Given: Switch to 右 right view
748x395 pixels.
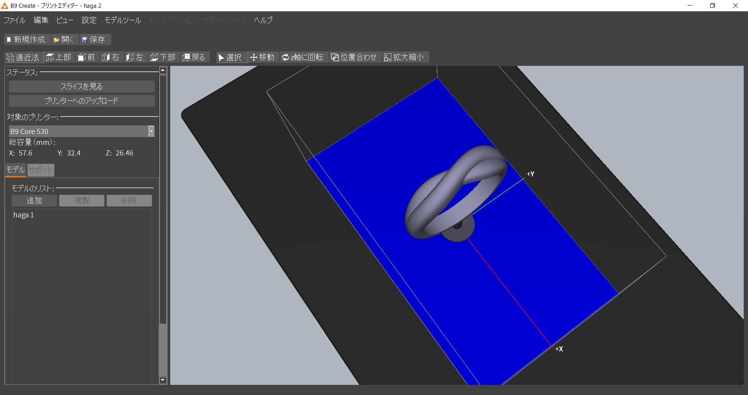Looking at the screenshot, I should 111,58.
